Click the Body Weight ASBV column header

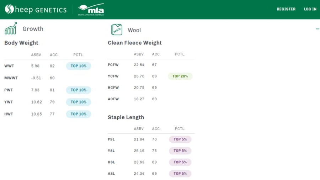(x=36, y=55)
